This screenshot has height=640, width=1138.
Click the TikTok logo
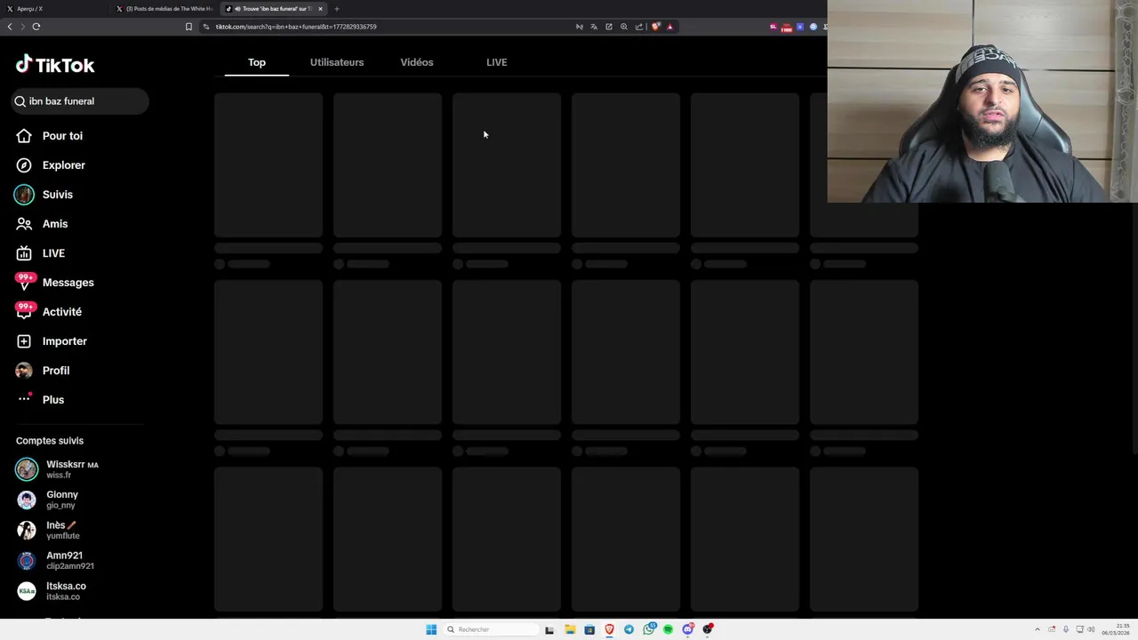click(55, 64)
